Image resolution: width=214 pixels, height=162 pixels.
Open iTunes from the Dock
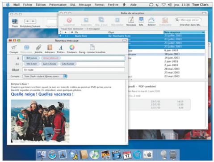[x=94, y=154]
